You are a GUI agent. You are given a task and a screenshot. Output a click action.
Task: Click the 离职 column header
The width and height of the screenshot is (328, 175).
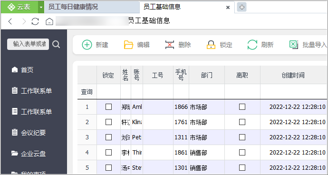(242, 75)
